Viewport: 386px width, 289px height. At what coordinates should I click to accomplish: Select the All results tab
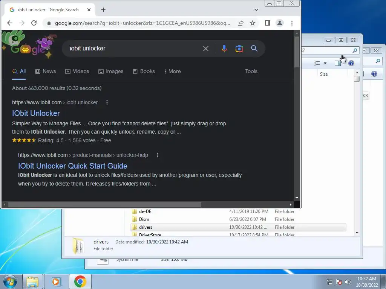coord(19,71)
